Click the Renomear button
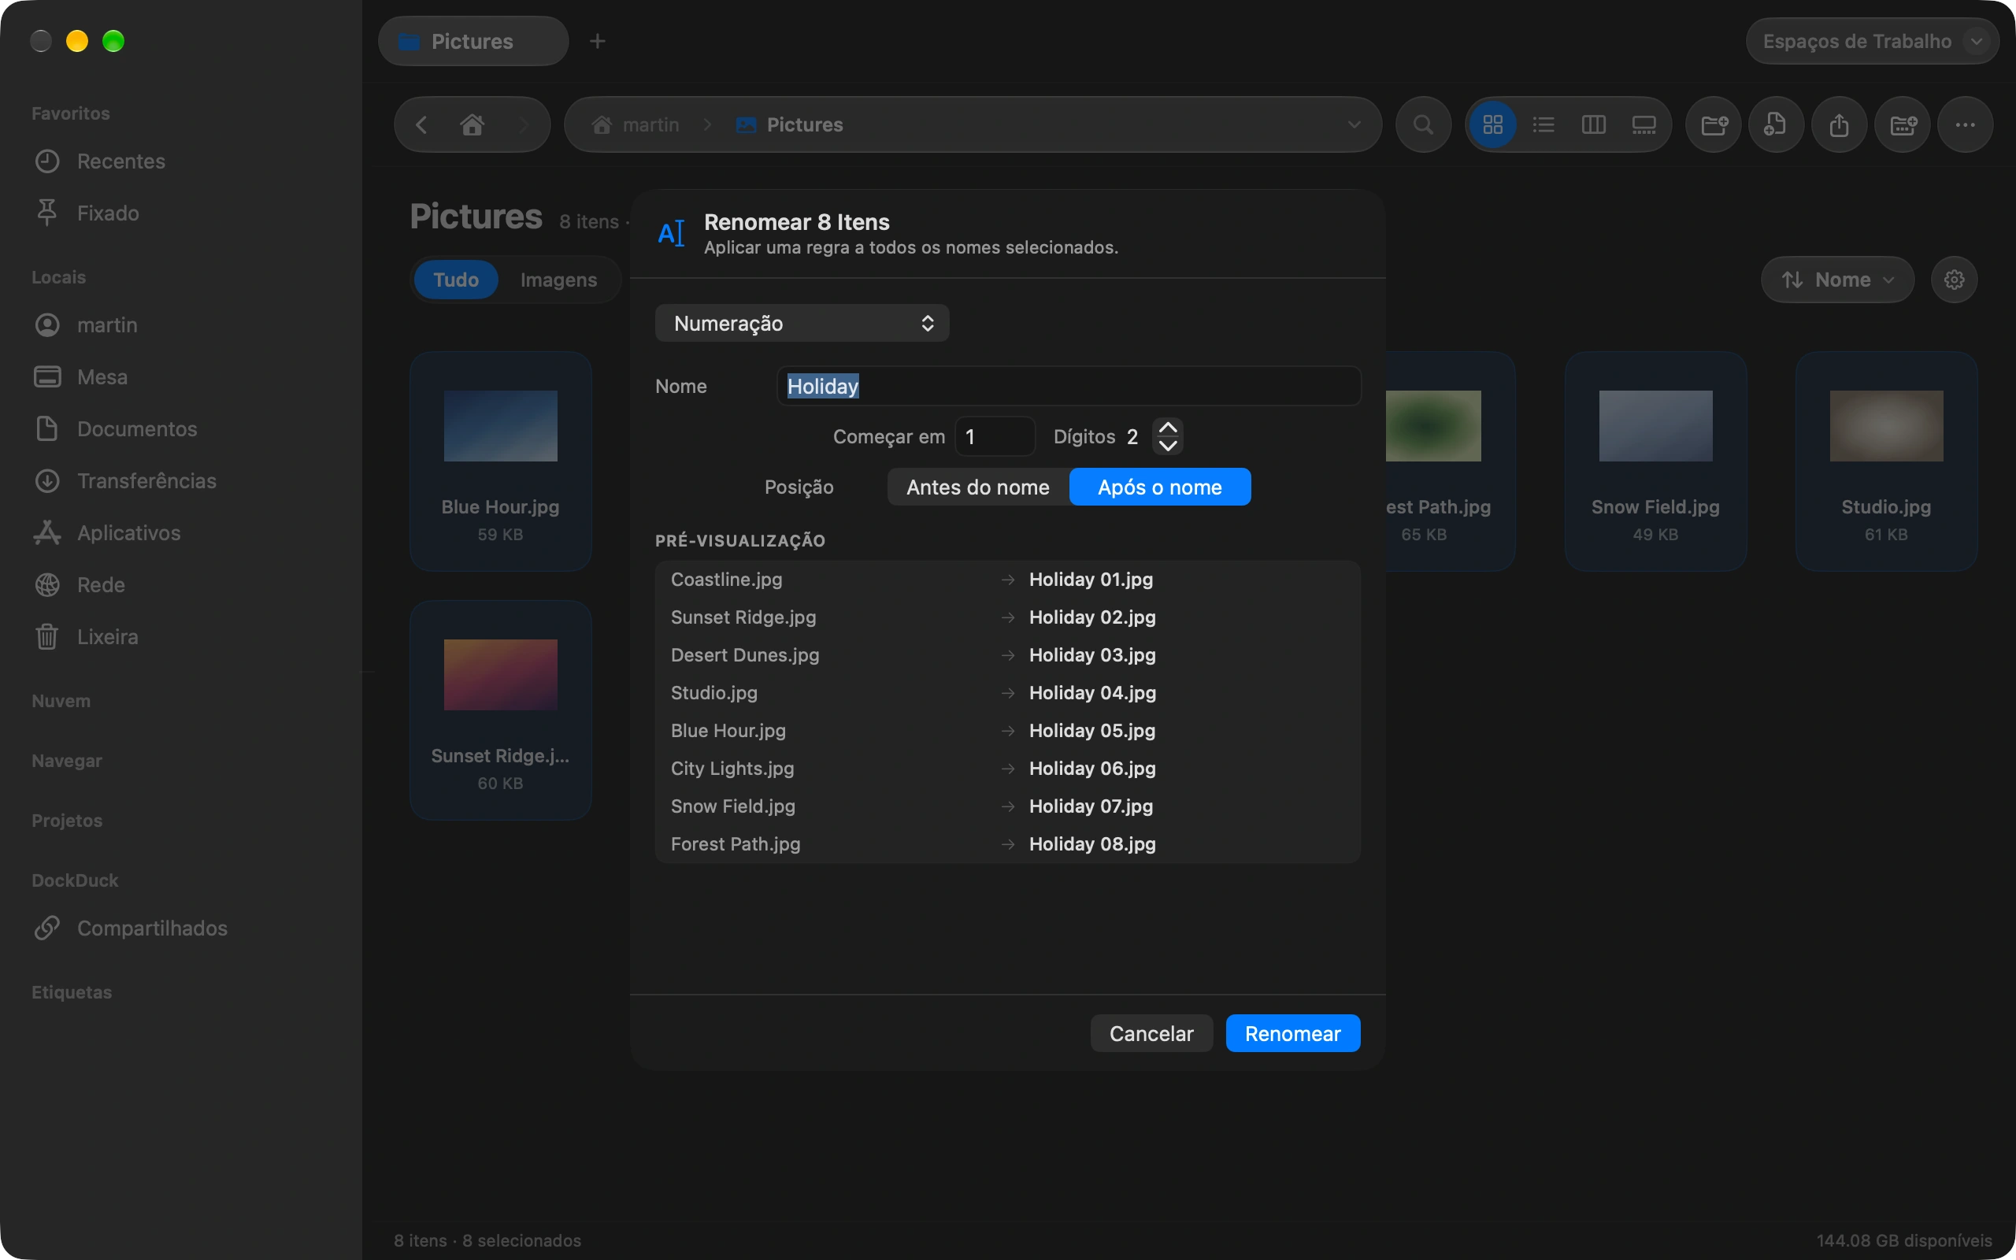Image resolution: width=2016 pixels, height=1260 pixels. pos(1293,1033)
